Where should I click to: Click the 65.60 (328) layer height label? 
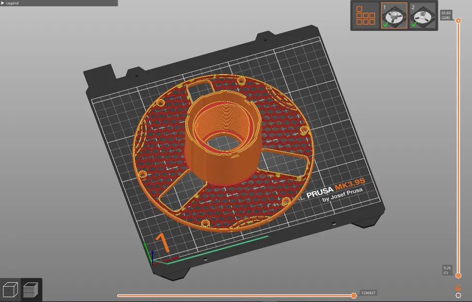point(446,15)
